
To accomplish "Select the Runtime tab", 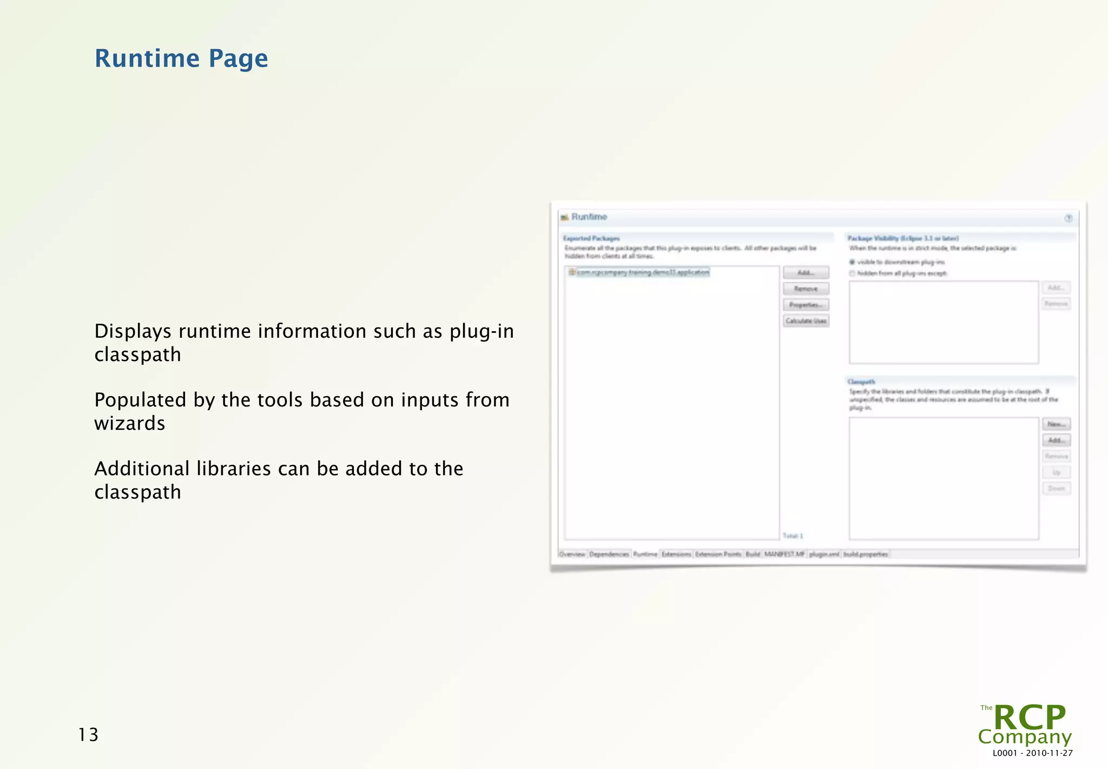I will coord(645,554).
